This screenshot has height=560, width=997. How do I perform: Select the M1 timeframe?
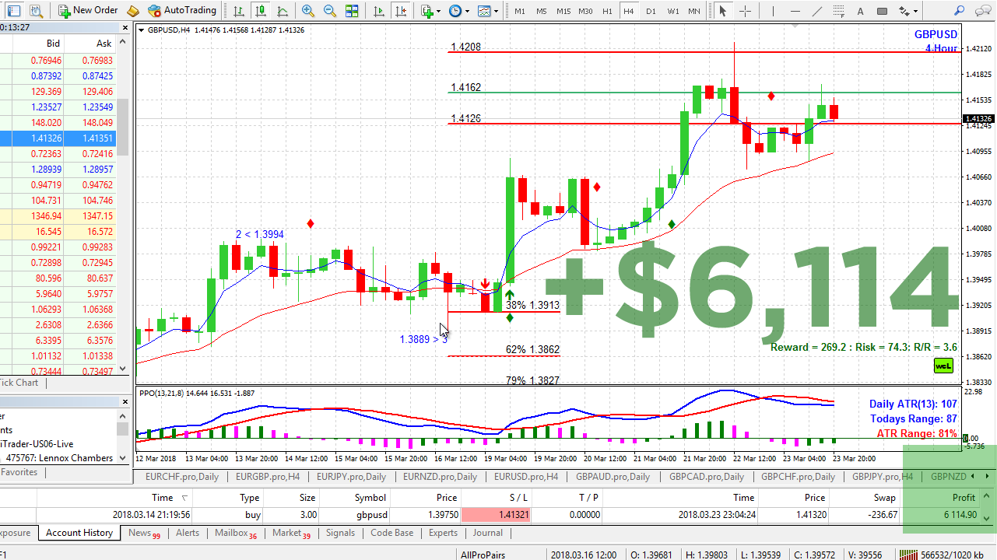[x=519, y=11]
